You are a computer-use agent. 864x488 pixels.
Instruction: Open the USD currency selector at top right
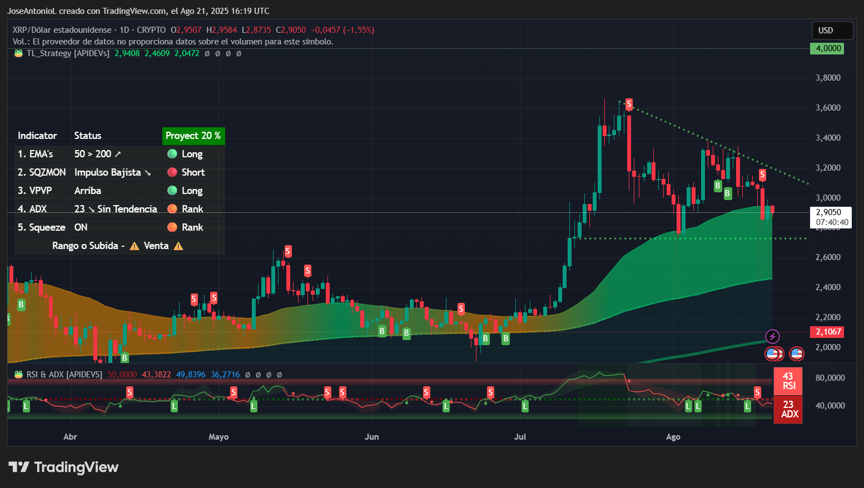832,31
